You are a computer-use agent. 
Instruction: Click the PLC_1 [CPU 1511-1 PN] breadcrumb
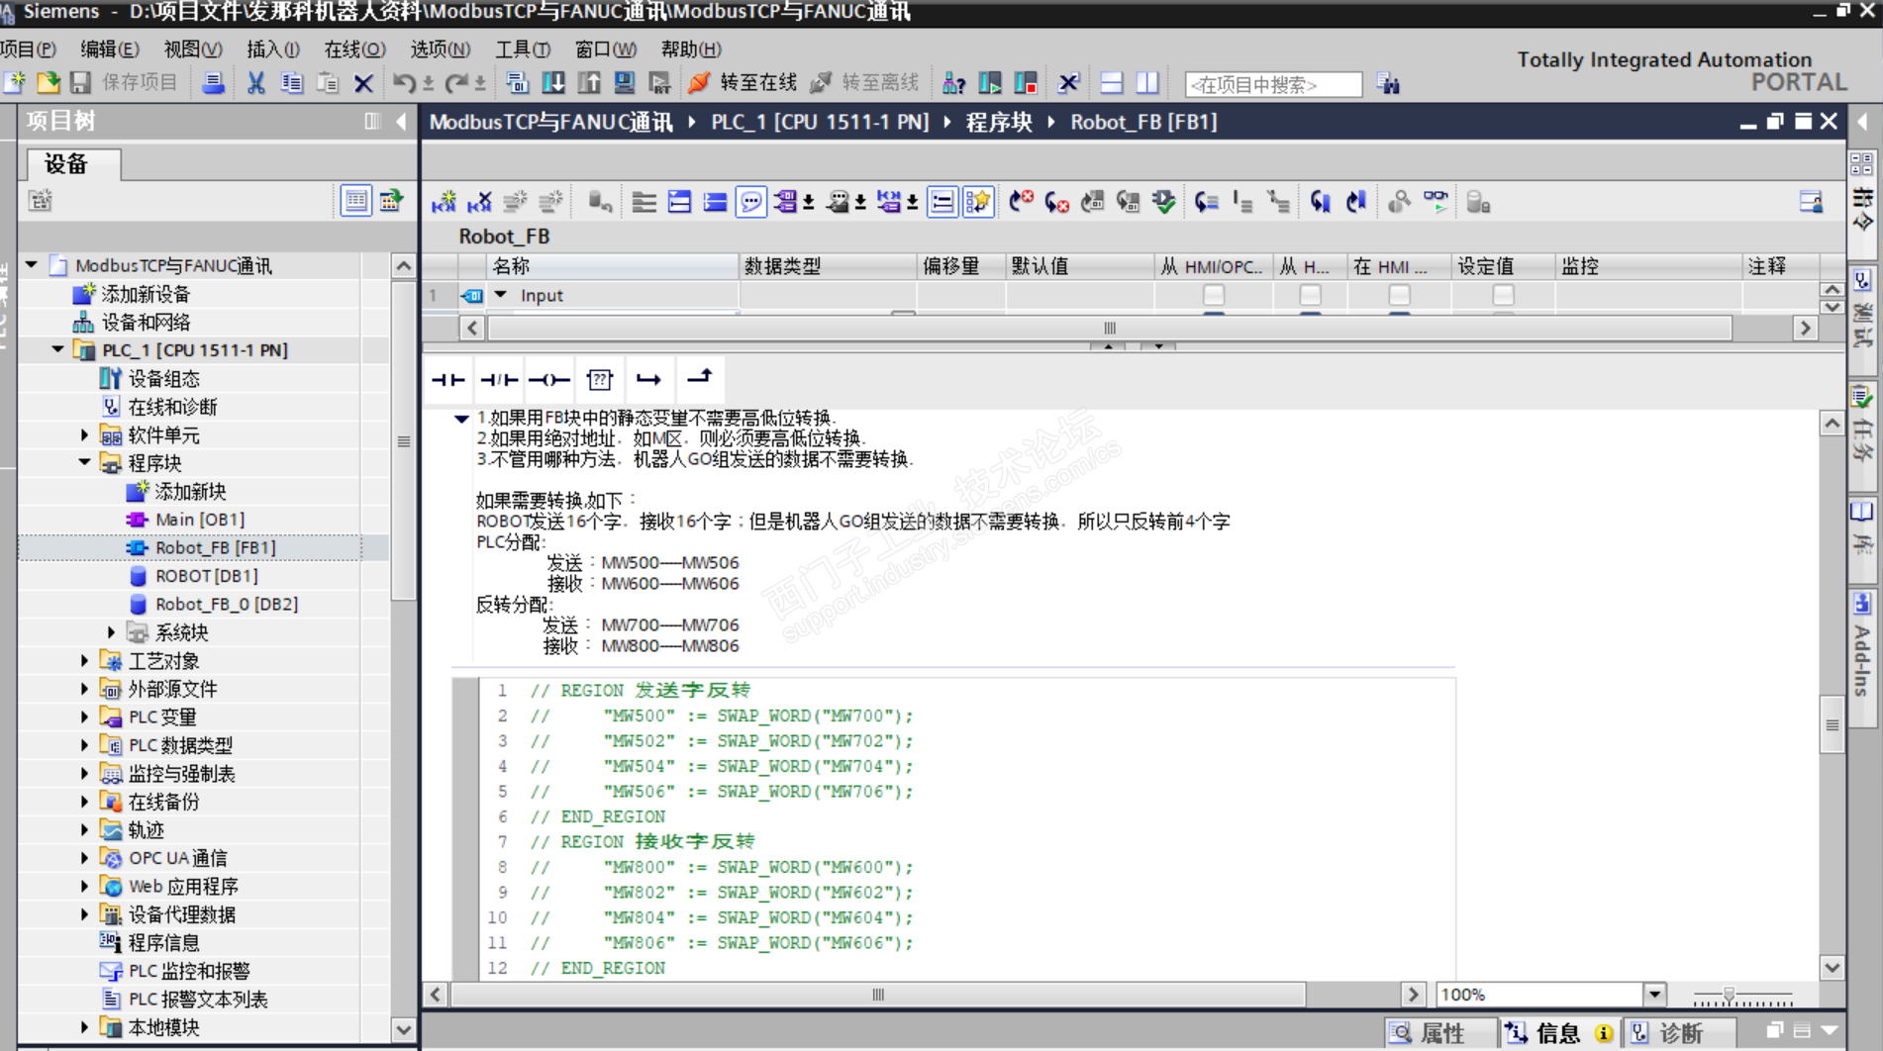pyautogui.click(x=820, y=122)
